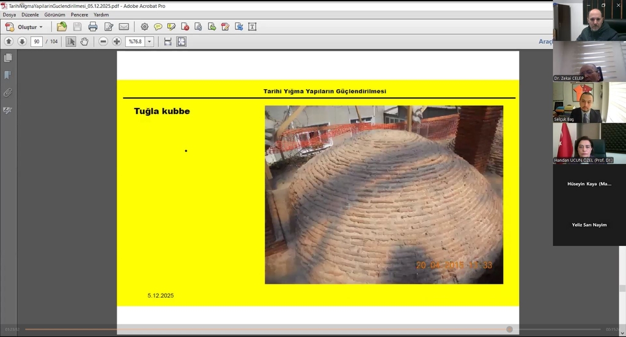Image resolution: width=626 pixels, height=337 pixels.
Task: Click the Open file folder icon
Action: pyautogui.click(x=62, y=27)
